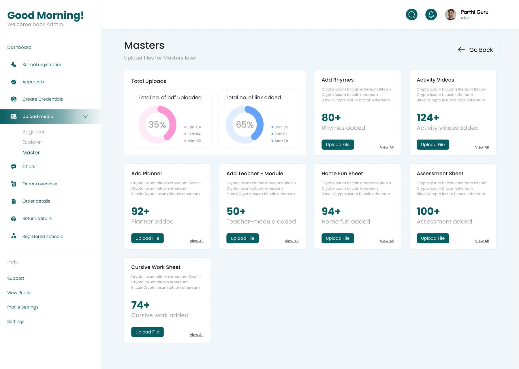Select the Master submenu item
The image size is (519, 369).
coord(31,153)
